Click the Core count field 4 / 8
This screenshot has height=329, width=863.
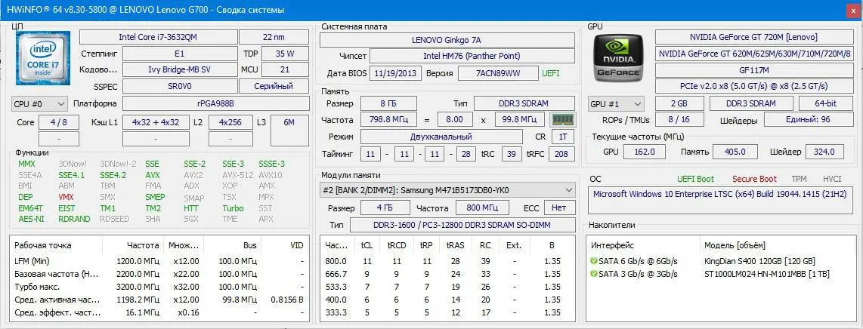point(59,122)
